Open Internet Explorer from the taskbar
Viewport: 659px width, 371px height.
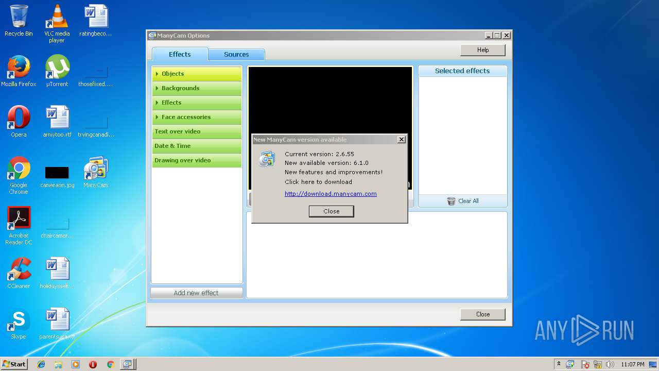tap(41, 364)
